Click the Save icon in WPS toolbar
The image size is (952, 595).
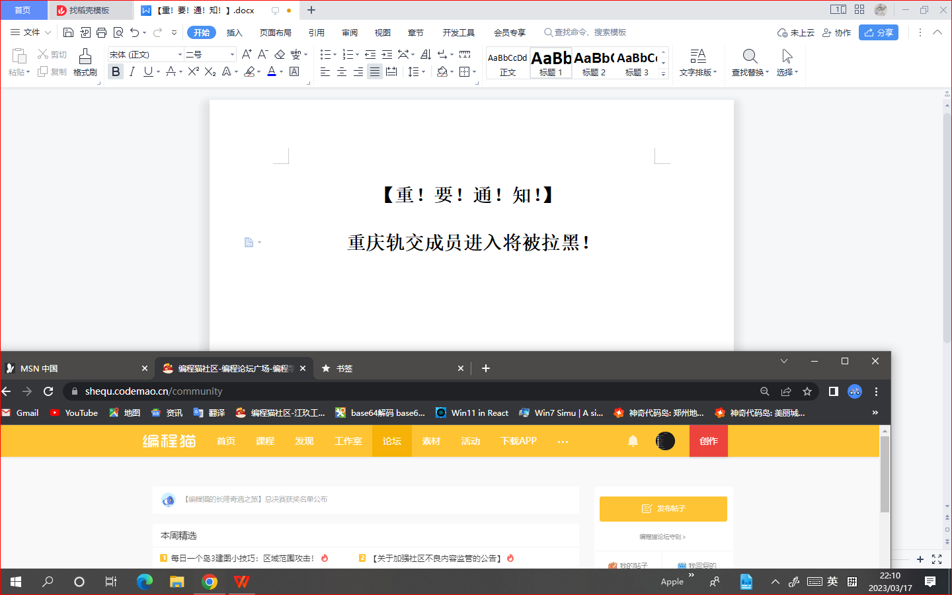point(68,32)
